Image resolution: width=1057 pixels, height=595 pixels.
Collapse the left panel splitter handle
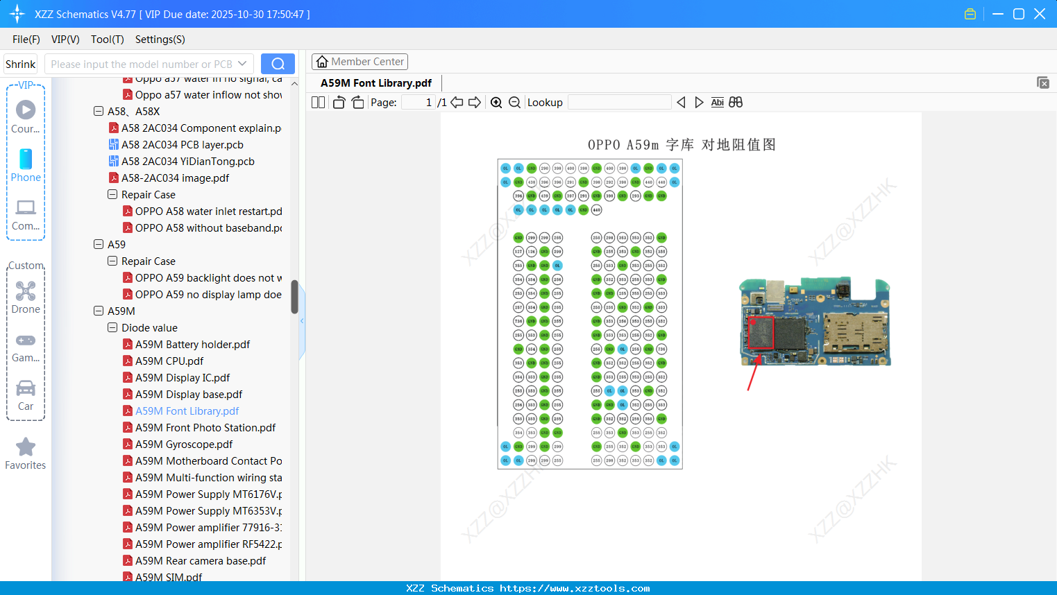pyautogui.click(x=302, y=321)
